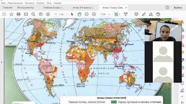
Task: Open the Find text magnifier in toolbar
Action: click(x=33, y=14)
